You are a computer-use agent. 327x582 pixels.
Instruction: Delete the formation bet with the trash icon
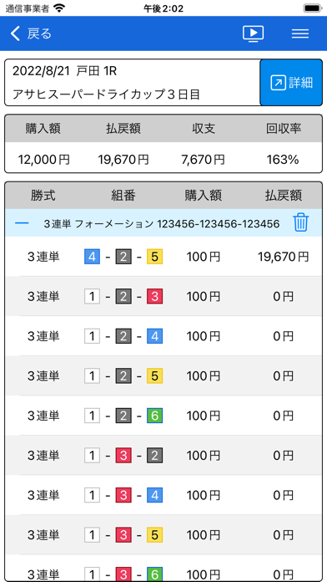(300, 222)
